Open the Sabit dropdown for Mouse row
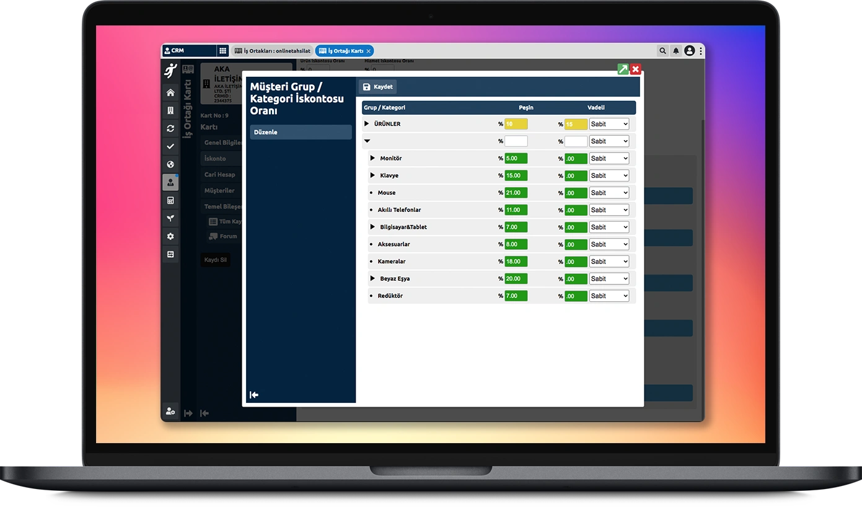 click(x=609, y=193)
